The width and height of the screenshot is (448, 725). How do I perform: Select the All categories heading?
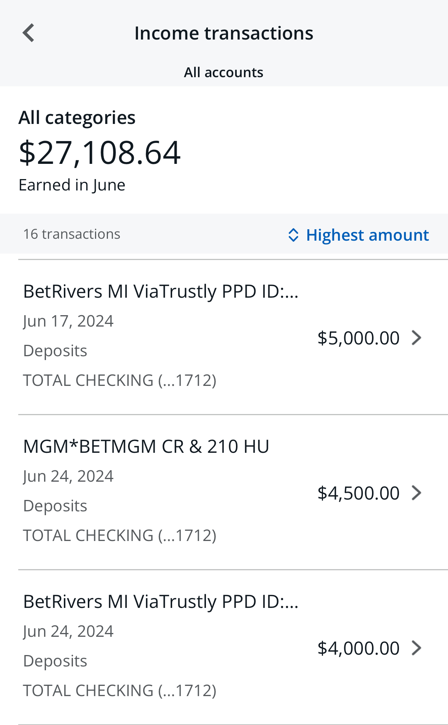[x=77, y=117]
